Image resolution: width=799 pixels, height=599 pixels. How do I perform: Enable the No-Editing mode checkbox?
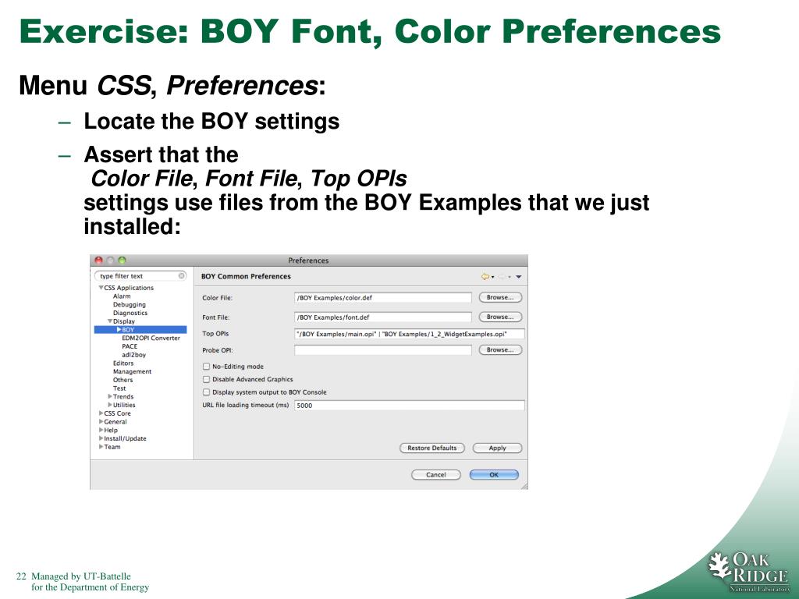click(206, 367)
